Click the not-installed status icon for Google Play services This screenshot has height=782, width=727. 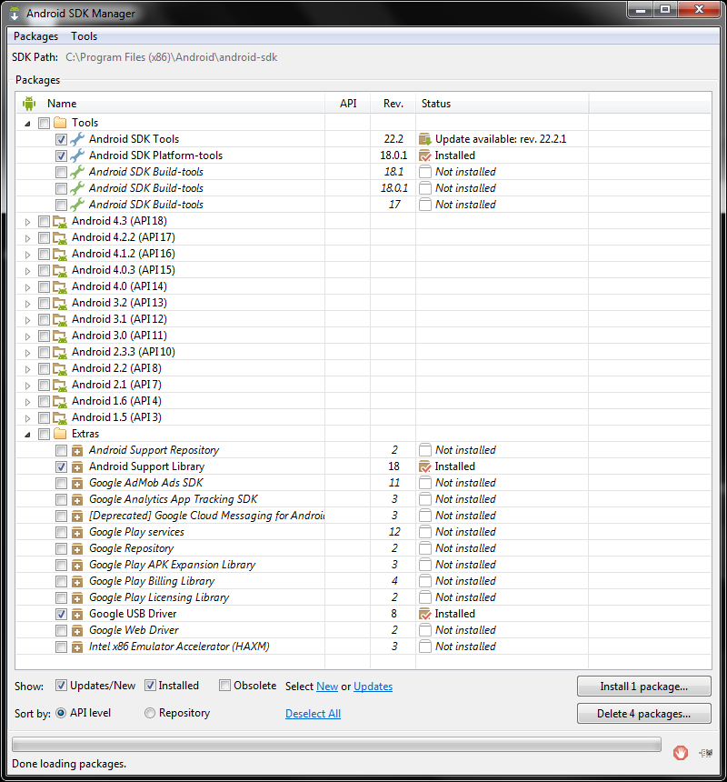point(425,532)
